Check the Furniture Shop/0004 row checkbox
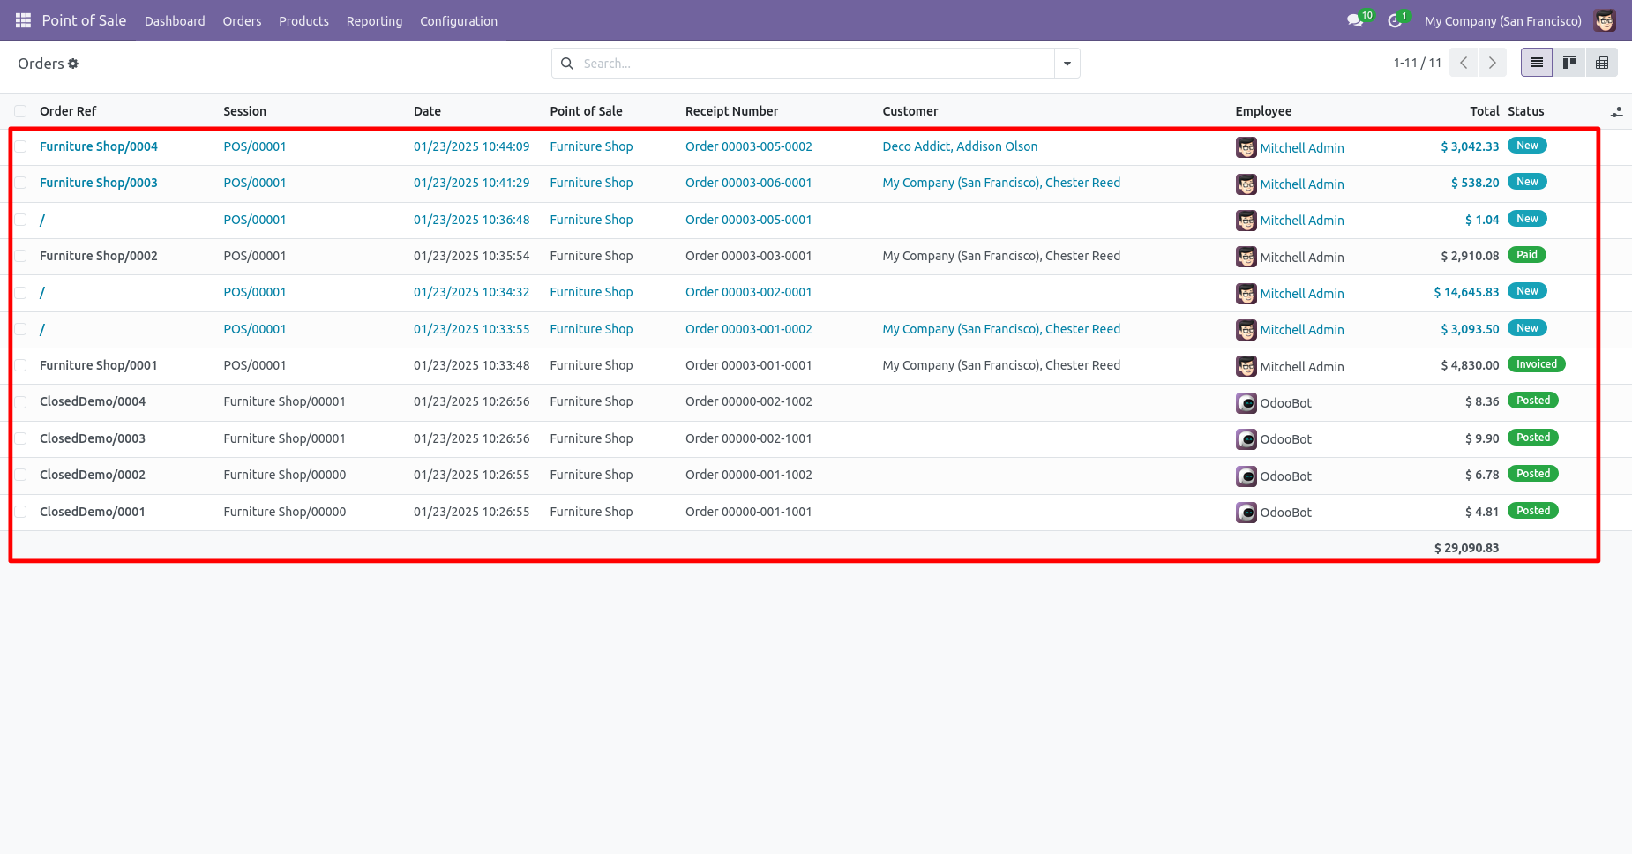Viewport: 1632px width, 854px height. tap(20, 146)
